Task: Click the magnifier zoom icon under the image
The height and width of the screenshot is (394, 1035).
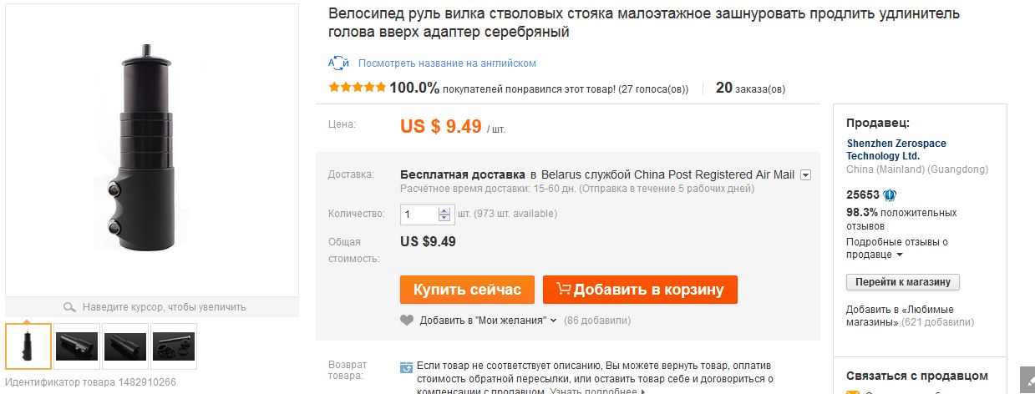Action: click(70, 307)
